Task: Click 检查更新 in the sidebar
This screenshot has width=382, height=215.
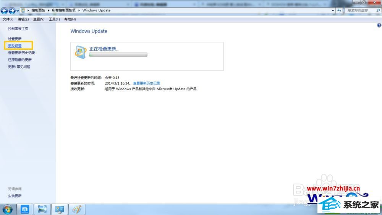Action: point(15,39)
